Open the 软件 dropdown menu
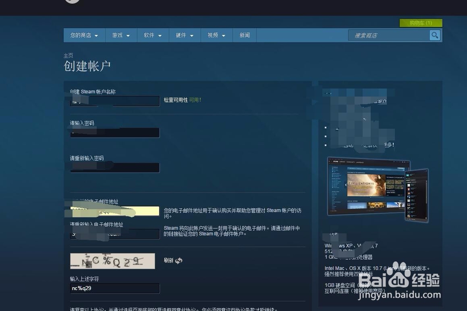The width and height of the screenshot is (467, 311). coord(153,35)
